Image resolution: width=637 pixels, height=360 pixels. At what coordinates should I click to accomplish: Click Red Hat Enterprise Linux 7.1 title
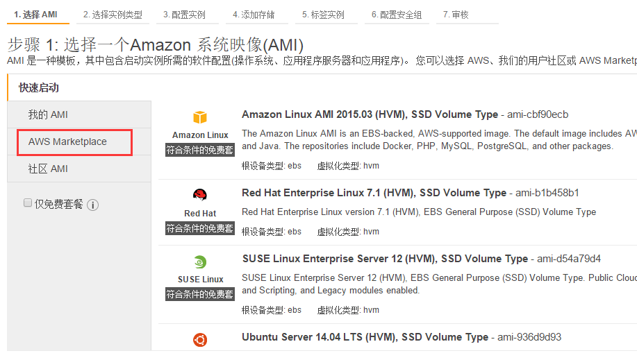[374, 193]
